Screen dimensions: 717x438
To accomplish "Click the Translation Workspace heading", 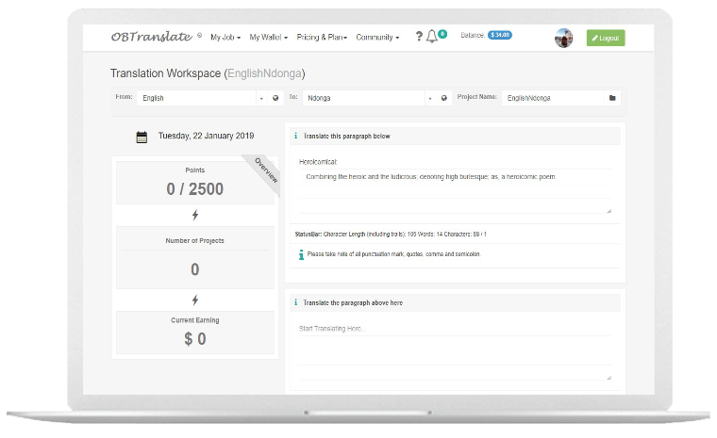I will 208,73.
